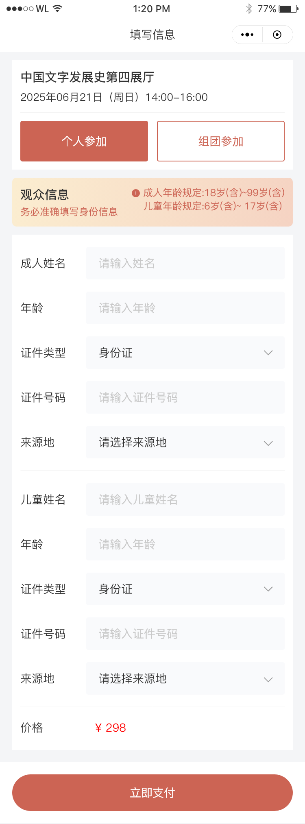Click the adult 证件号码 input field
The height and width of the screenshot is (824, 305).
click(185, 397)
